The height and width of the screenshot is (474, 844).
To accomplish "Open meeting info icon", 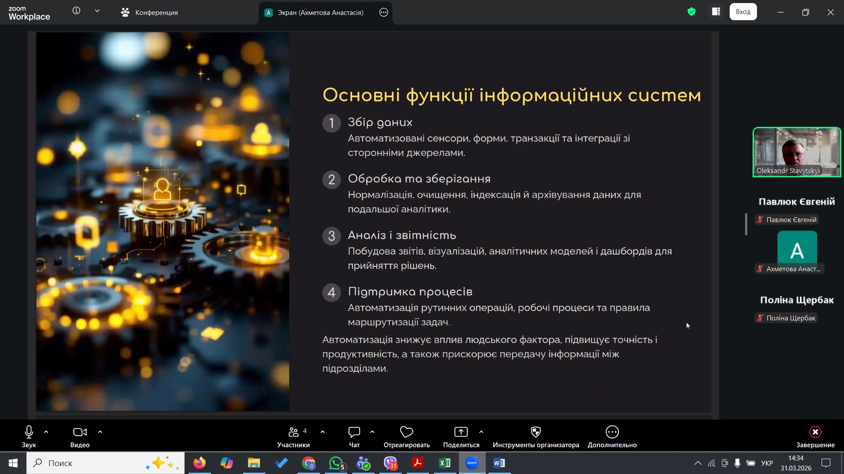I will 76,11.
